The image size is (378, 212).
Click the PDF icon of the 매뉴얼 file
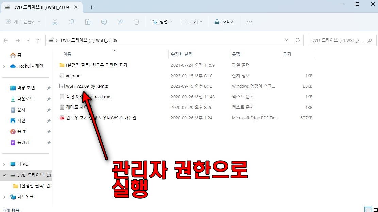(x=62, y=118)
